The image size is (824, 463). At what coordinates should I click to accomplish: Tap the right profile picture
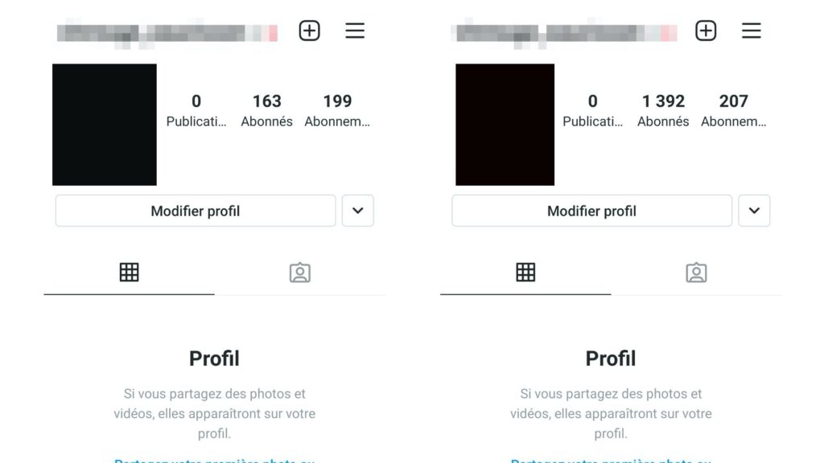pos(505,125)
